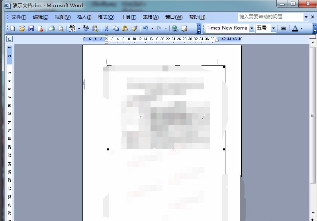Click the help question input box
This screenshot has width=317, height=221.
tap(271, 17)
